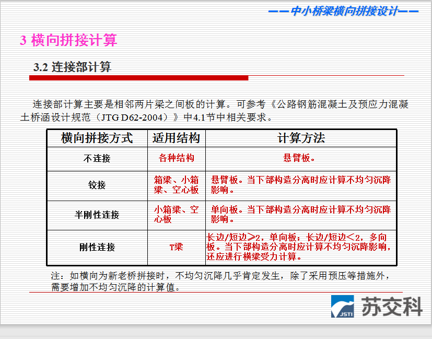The image size is (432, 339).
Task: Click the JSTI logo icon
Action: pos(343,307)
